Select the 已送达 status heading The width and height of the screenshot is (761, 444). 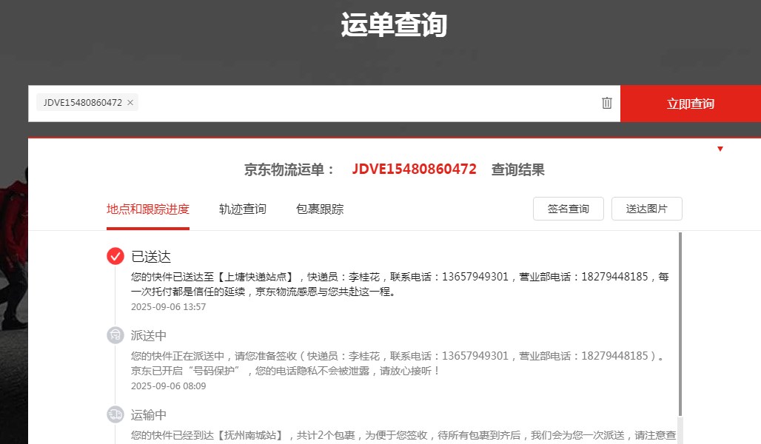pyautogui.click(x=151, y=257)
